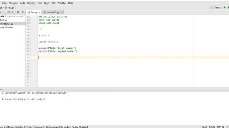Click the green Run button
Screen dimensions: 229x128
225,7
